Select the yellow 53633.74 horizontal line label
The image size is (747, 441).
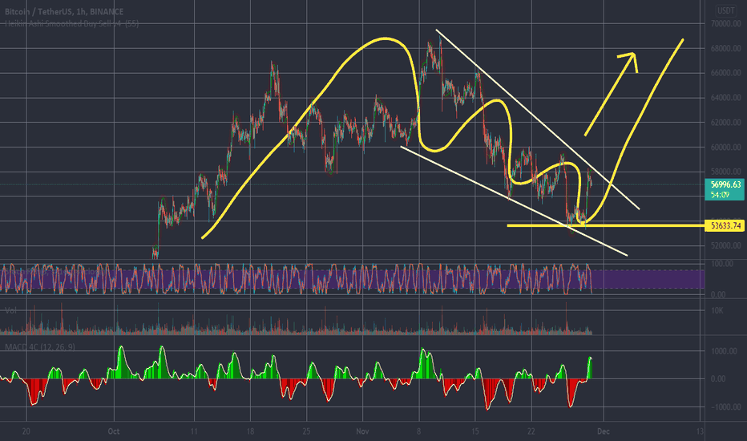725,225
